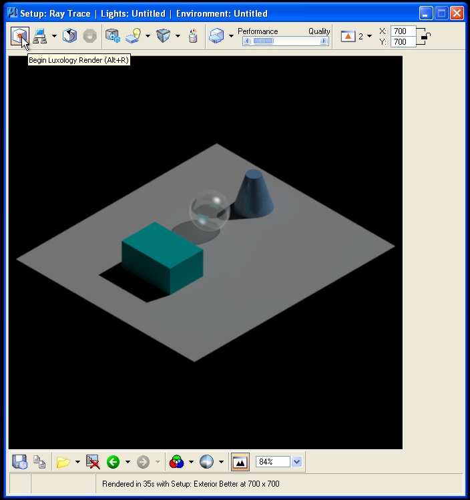
Task: Click the 84% zoom field
Action: pos(273,462)
